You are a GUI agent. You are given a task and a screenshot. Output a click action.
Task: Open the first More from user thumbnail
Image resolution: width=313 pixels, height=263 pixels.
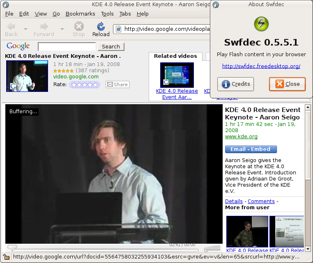(x=247, y=231)
